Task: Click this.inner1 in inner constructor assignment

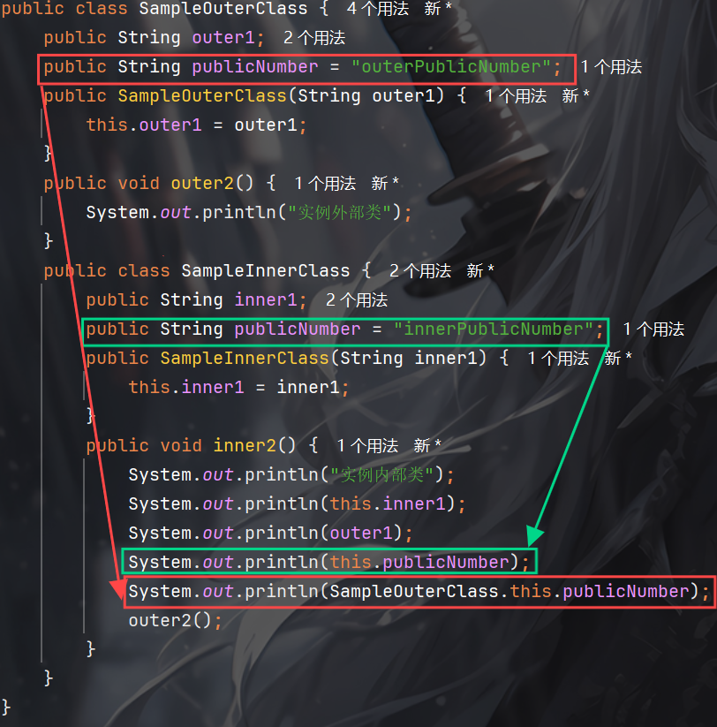Action: [186, 388]
